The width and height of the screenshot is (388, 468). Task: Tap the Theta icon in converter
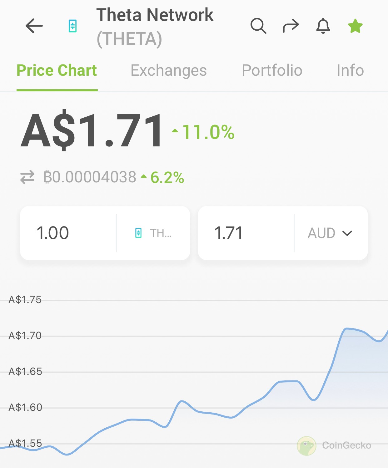tap(138, 233)
